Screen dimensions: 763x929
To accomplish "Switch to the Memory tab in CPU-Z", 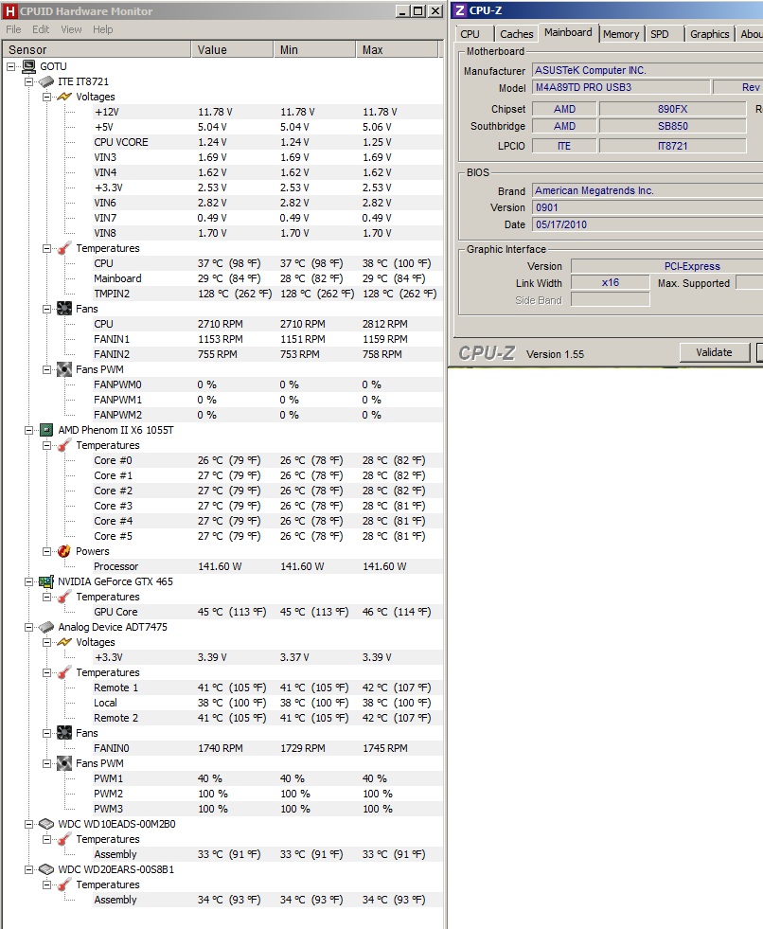I will pyautogui.click(x=621, y=34).
